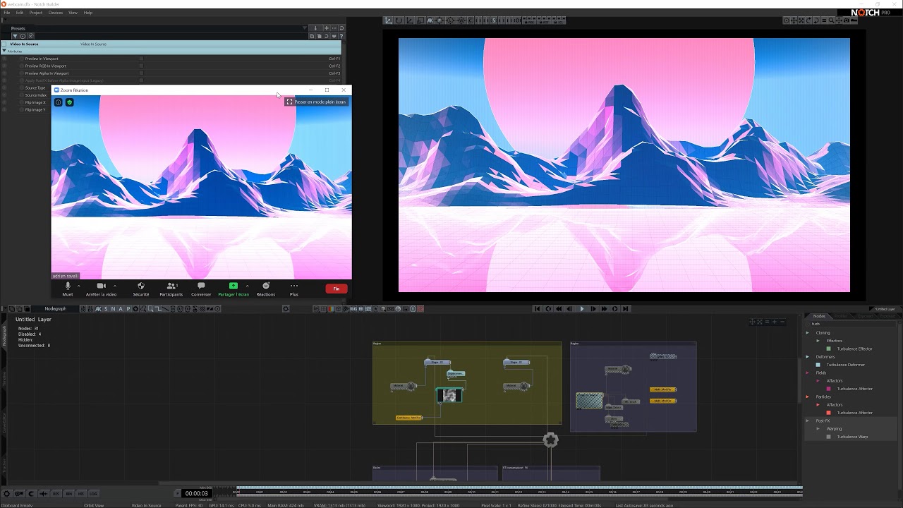Click the favorite heart icon in properties panel
The height and width of the screenshot is (508, 903).
click(334, 36)
